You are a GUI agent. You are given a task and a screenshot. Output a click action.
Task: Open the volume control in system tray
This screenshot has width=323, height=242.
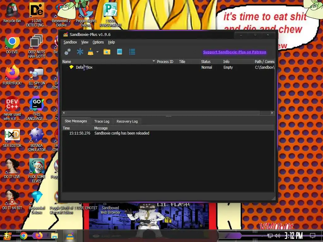[278, 236]
